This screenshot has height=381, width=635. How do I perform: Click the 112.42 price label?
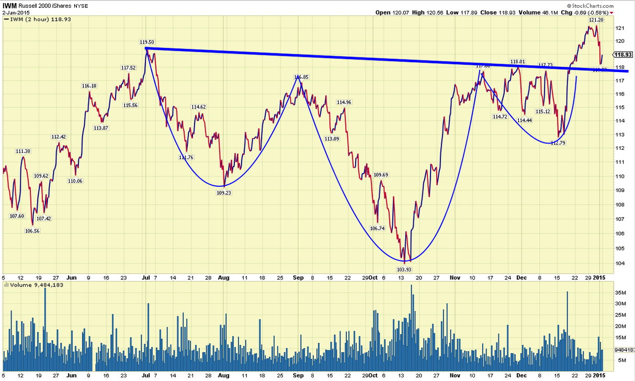click(59, 137)
